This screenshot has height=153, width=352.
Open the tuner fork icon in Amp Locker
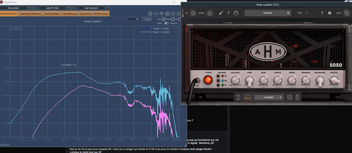click(229, 13)
